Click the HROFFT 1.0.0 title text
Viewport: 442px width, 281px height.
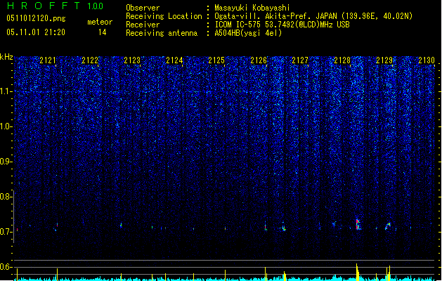pos(56,6)
